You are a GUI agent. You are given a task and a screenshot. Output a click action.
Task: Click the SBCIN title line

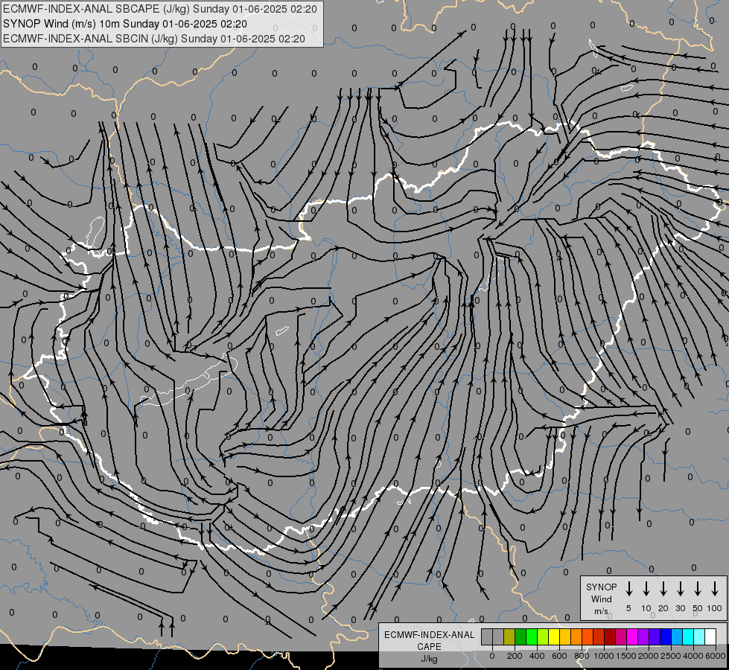point(154,39)
